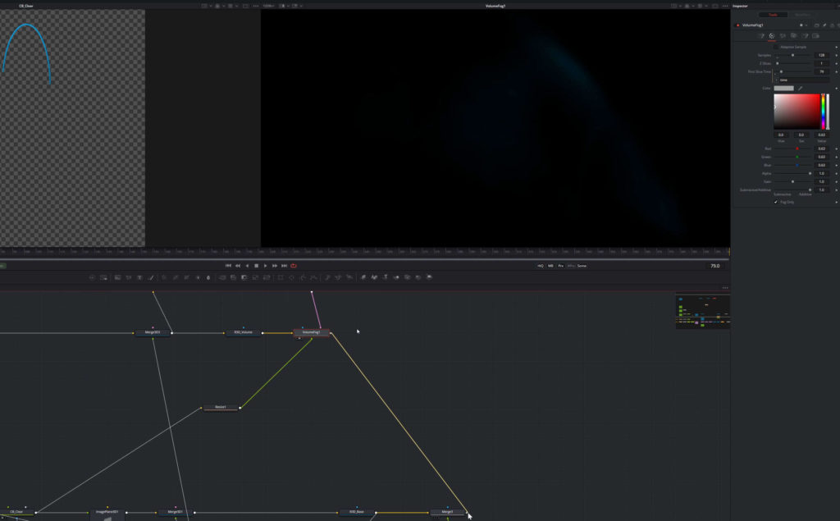This screenshot has width=840, height=521.
Task: Open the last VolumeFog1 settings tab icon
Action: point(816,36)
